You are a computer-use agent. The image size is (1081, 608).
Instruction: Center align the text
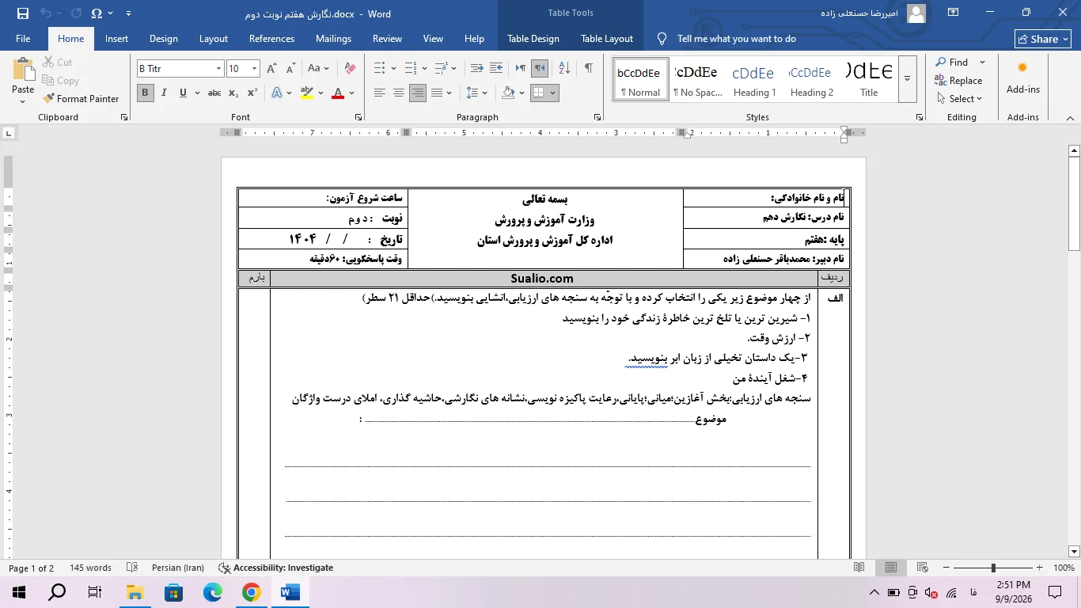point(399,93)
